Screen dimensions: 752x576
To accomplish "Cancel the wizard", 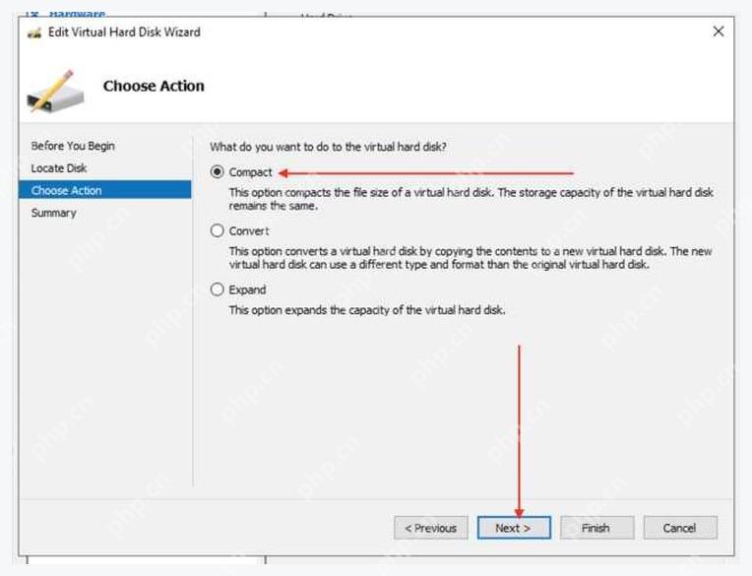I will pyautogui.click(x=680, y=528).
